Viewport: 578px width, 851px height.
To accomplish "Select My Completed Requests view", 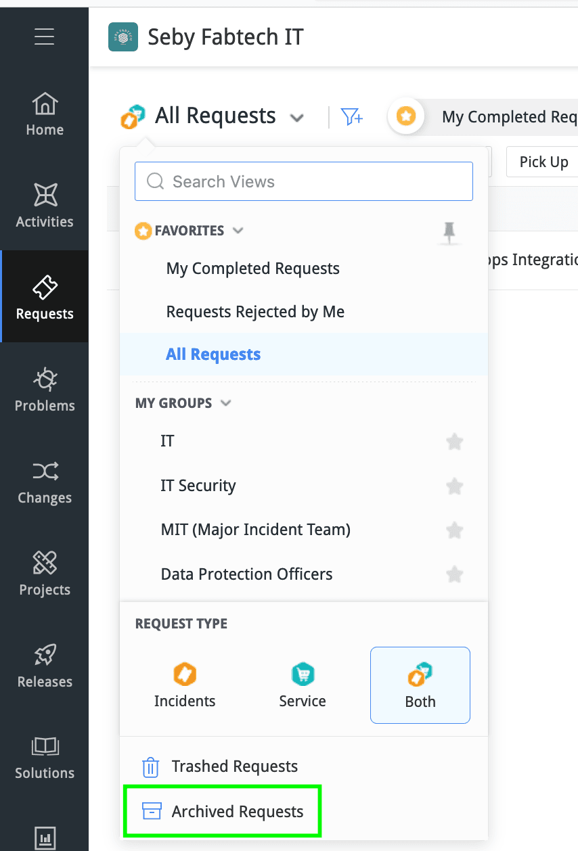I will click(x=252, y=269).
